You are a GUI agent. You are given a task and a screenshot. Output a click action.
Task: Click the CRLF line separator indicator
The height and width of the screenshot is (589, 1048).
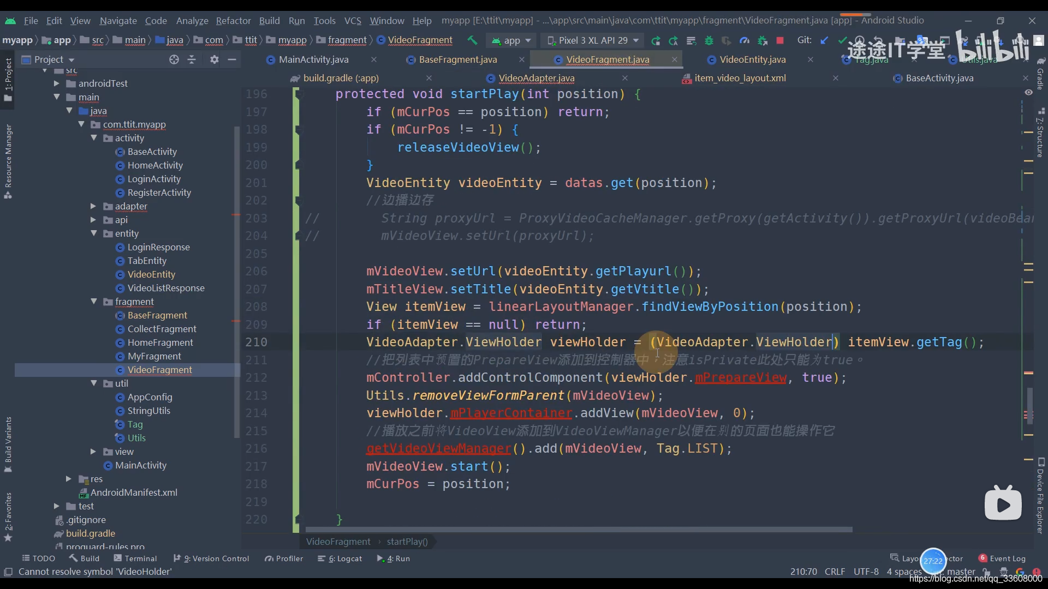[835, 572]
